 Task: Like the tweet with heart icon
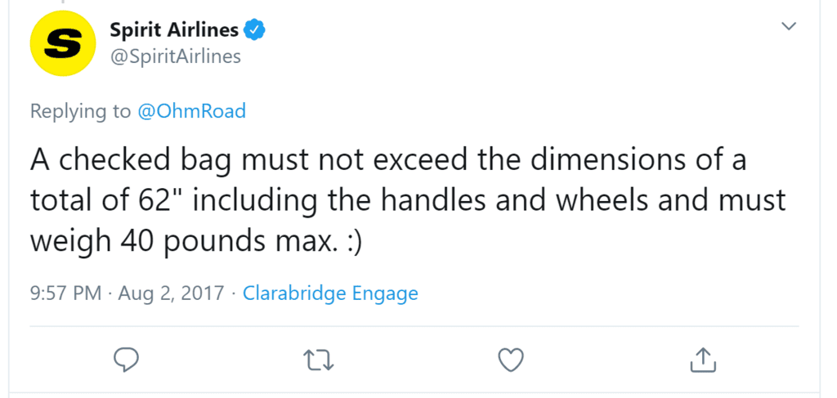coord(511,360)
